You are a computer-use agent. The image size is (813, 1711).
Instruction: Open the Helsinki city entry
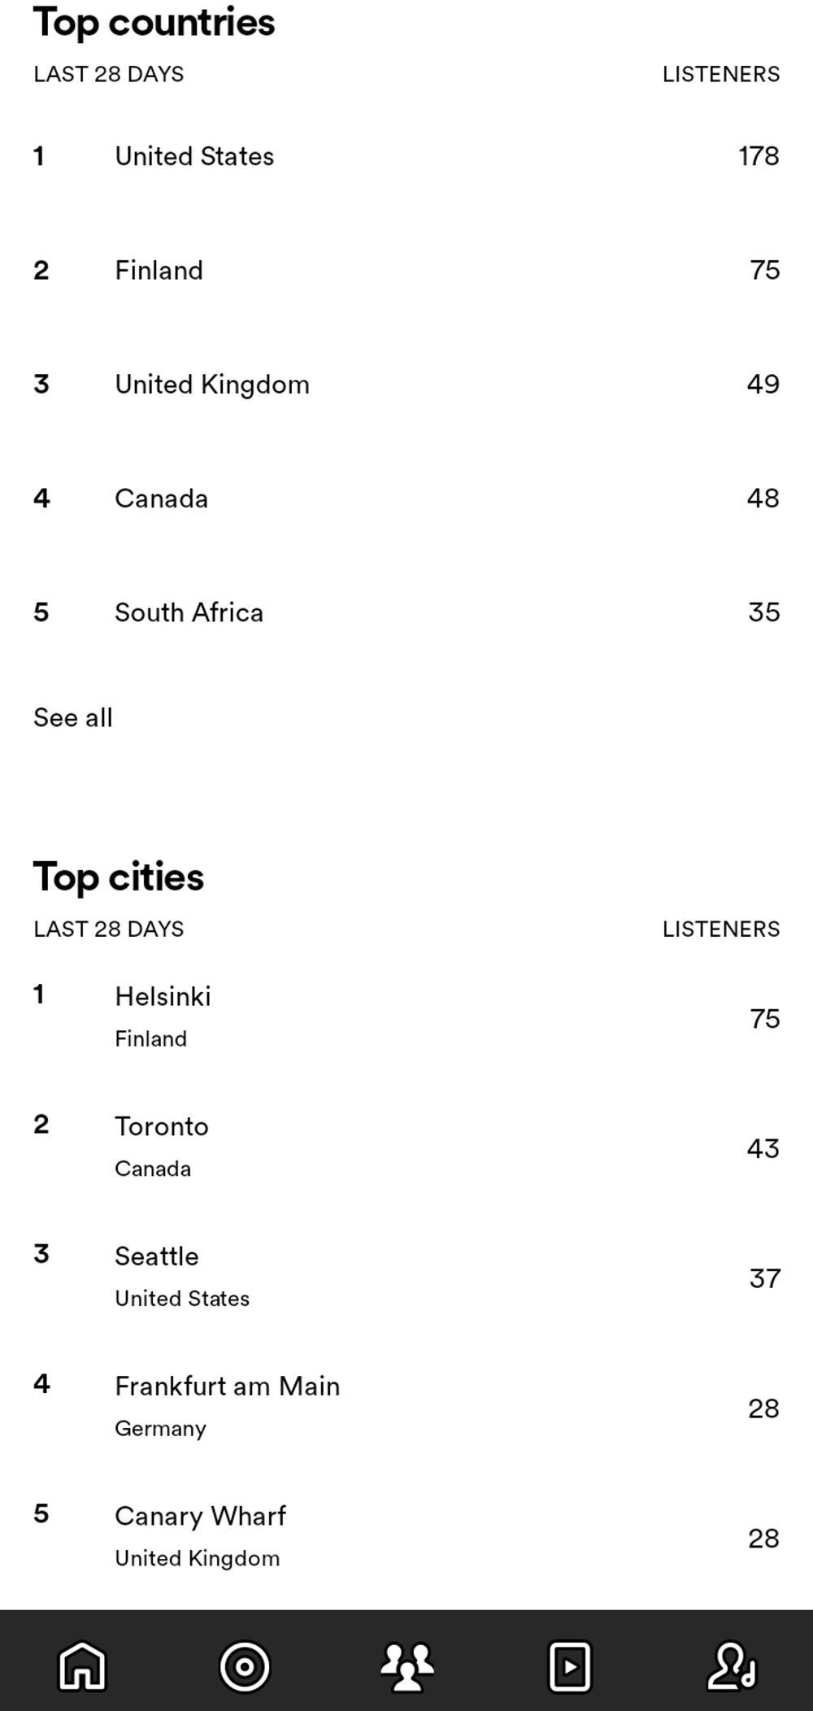tap(406, 1017)
